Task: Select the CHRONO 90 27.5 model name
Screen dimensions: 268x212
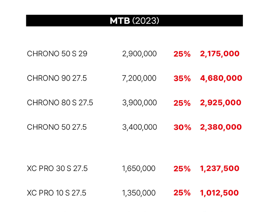Action: (57, 78)
